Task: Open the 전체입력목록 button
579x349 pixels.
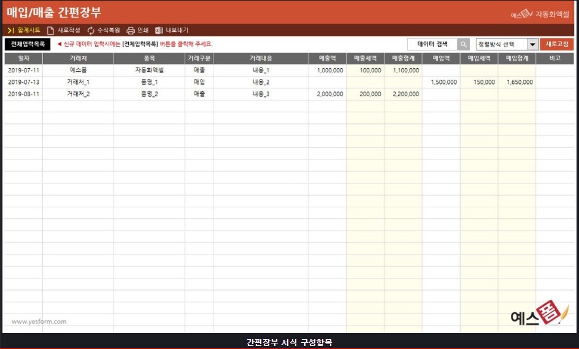Action: click(x=28, y=44)
